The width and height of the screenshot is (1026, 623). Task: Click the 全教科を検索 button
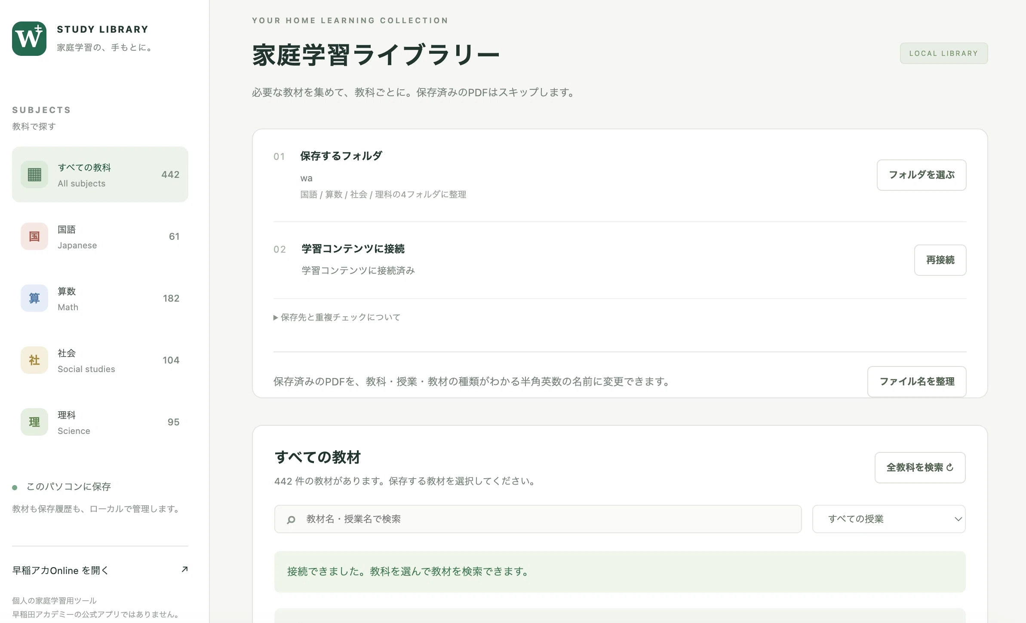click(920, 467)
